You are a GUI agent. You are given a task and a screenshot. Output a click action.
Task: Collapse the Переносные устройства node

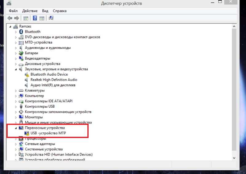[16, 128]
